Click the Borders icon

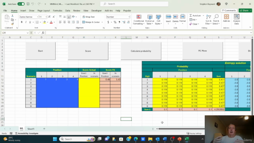(37, 22)
